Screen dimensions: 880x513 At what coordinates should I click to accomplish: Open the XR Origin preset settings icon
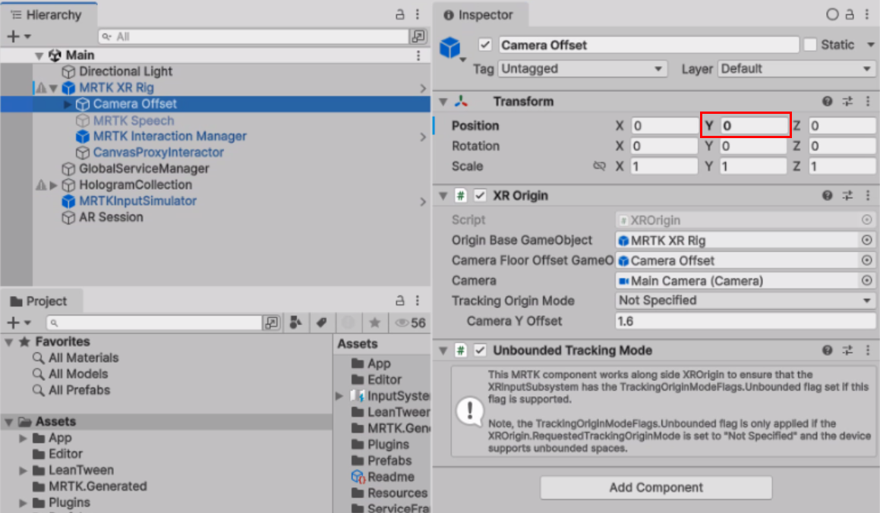tap(848, 196)
